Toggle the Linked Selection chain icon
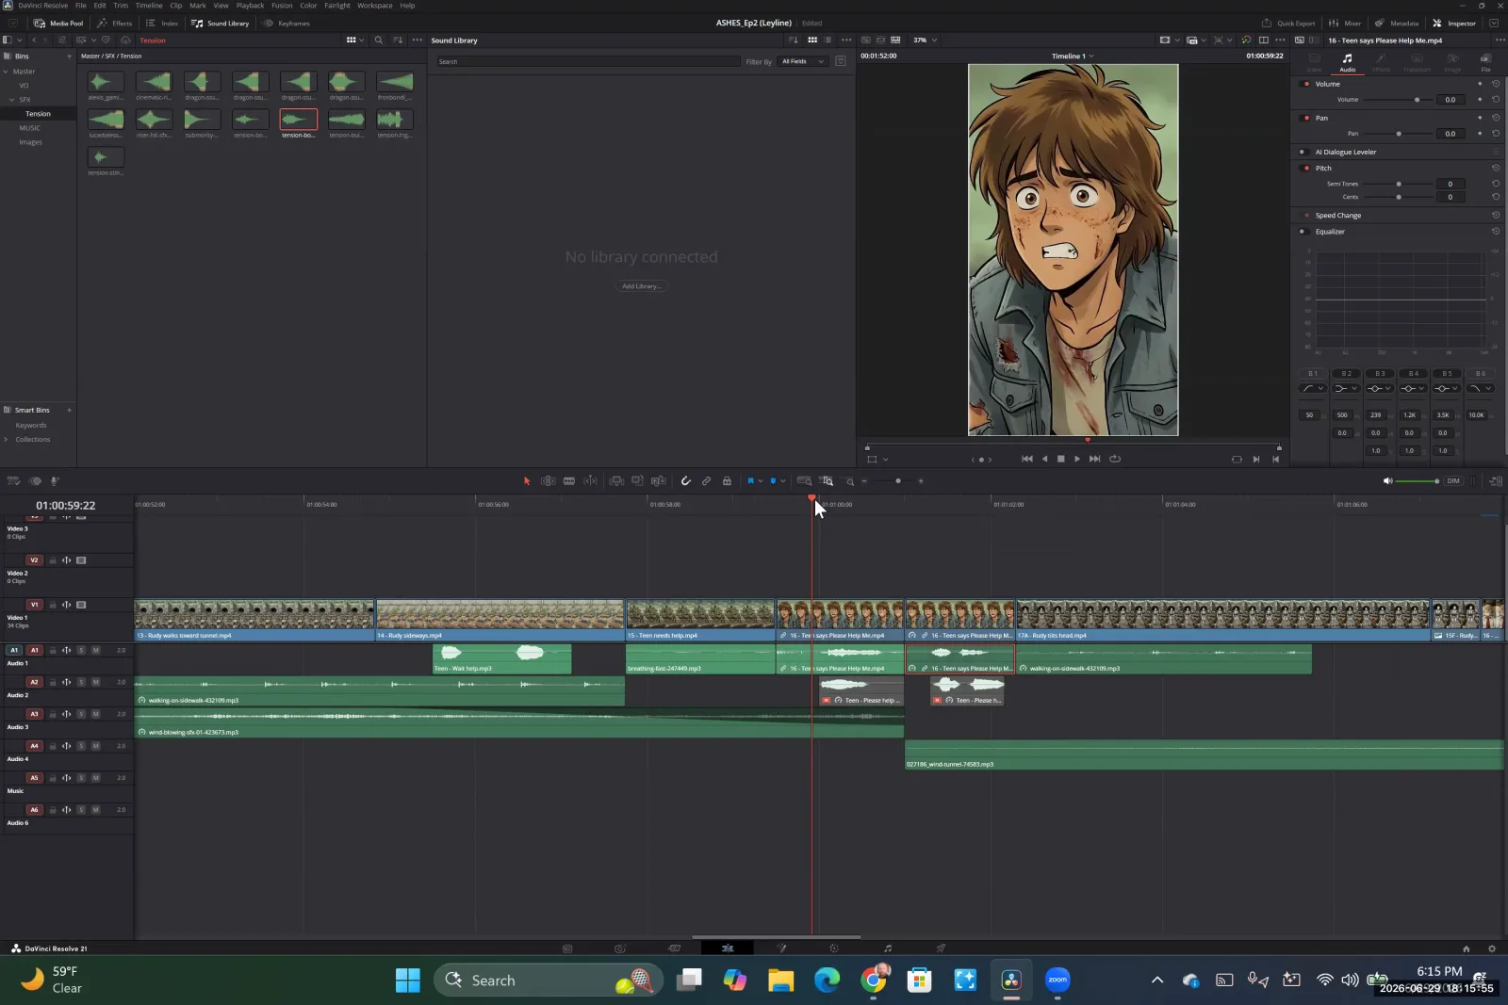 (706, 481)
